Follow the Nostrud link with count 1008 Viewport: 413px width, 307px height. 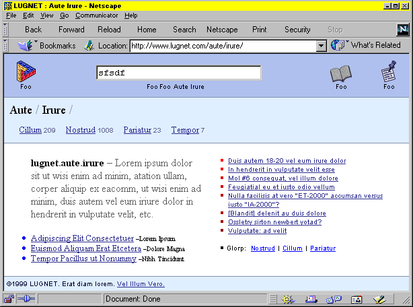click(x=80, y=130)
